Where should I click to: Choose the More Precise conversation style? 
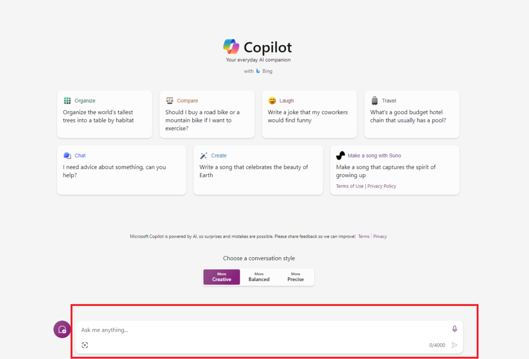click(295, 277)
